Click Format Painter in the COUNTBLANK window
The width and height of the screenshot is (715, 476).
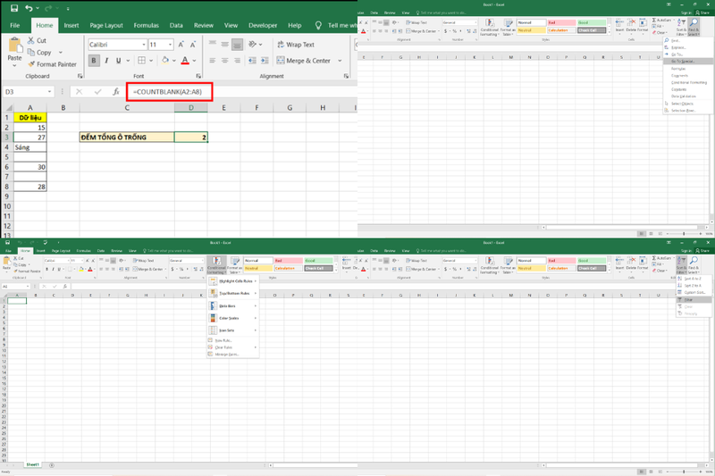coord(52,64)
